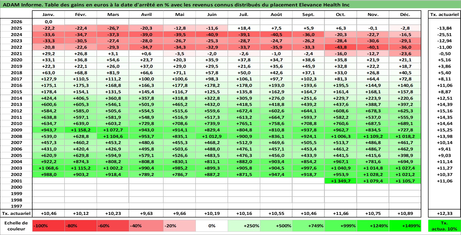Select the +18,4 cell in 2025
Viewport: 461px width, 235px height.
(244, 28)
